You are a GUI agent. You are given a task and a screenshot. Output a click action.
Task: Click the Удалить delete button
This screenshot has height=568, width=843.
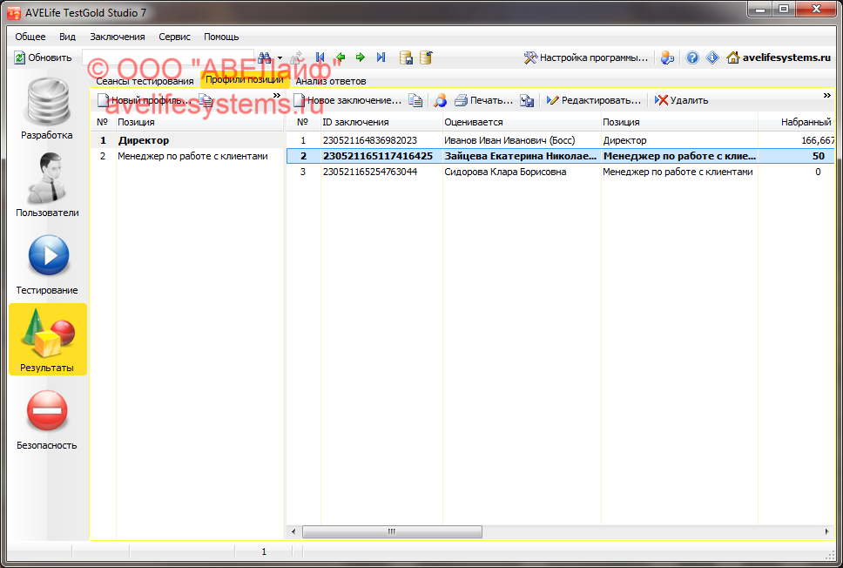tap(682, 100)
